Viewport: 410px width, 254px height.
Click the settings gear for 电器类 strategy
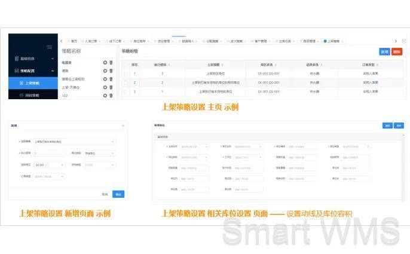pyautogui.click(x=105, y=62)
